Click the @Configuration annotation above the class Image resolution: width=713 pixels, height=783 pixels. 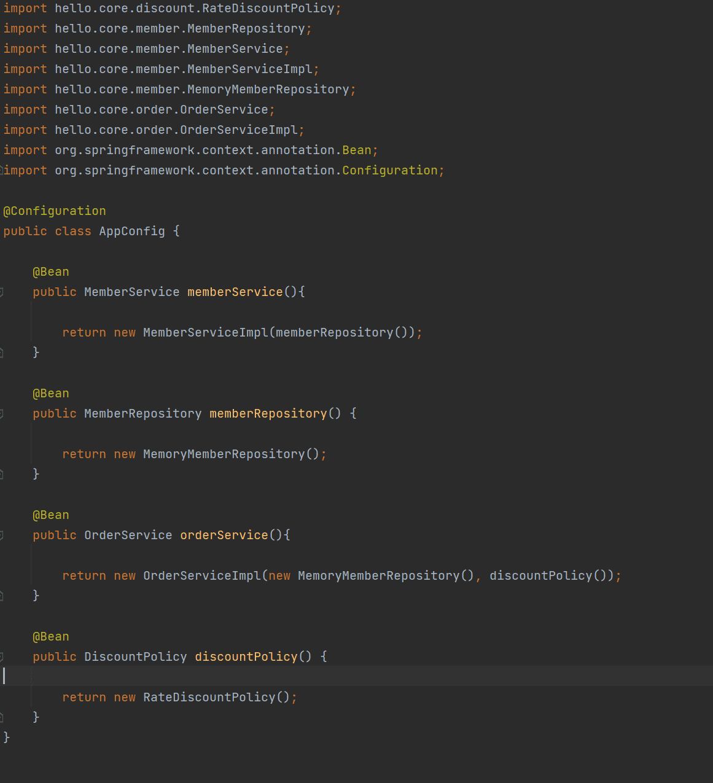[55, 211]
